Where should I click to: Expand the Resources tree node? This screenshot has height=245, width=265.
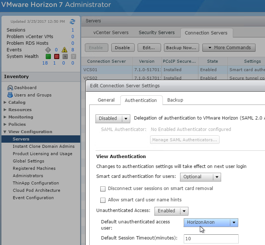(5, 110)
